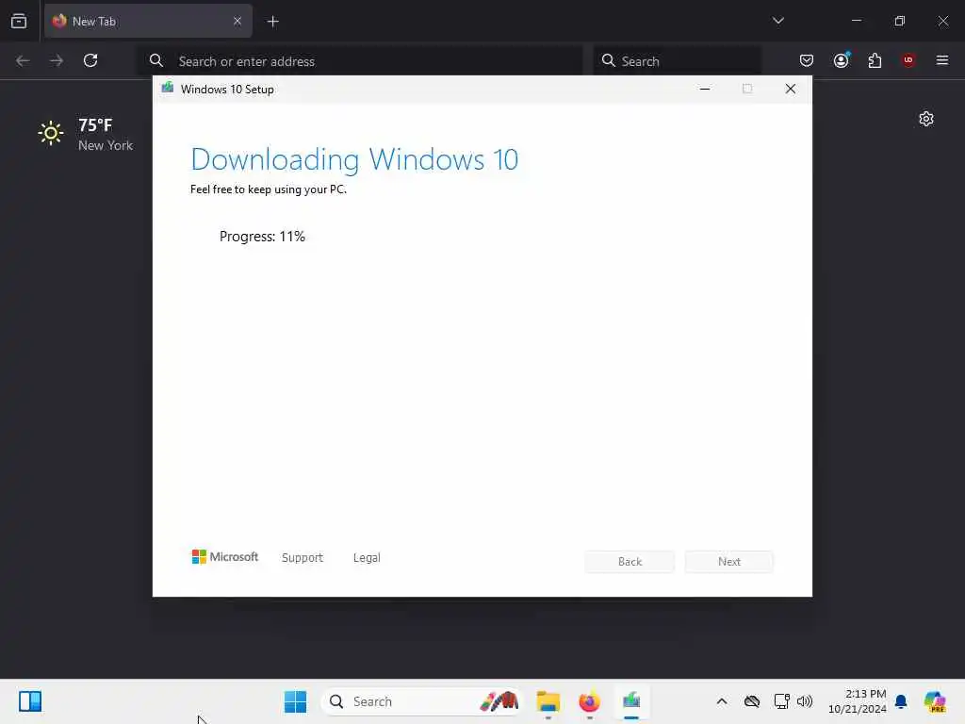This screenshot has height=724, width=965.
Task: Open a new tab with the plus button
Action: (273, 22)
